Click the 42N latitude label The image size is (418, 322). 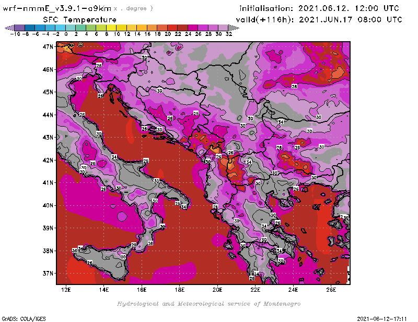[48, 160]
